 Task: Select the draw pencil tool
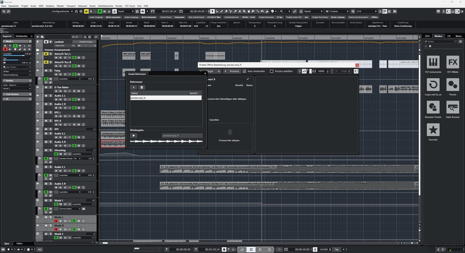click(x=221, y=12)
